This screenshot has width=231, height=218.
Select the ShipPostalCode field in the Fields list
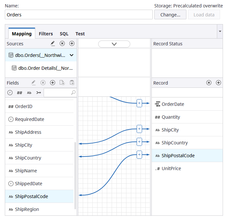[31, 196]
